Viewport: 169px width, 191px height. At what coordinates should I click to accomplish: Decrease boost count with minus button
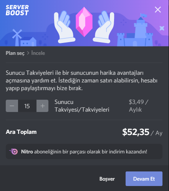click(12, 106)
